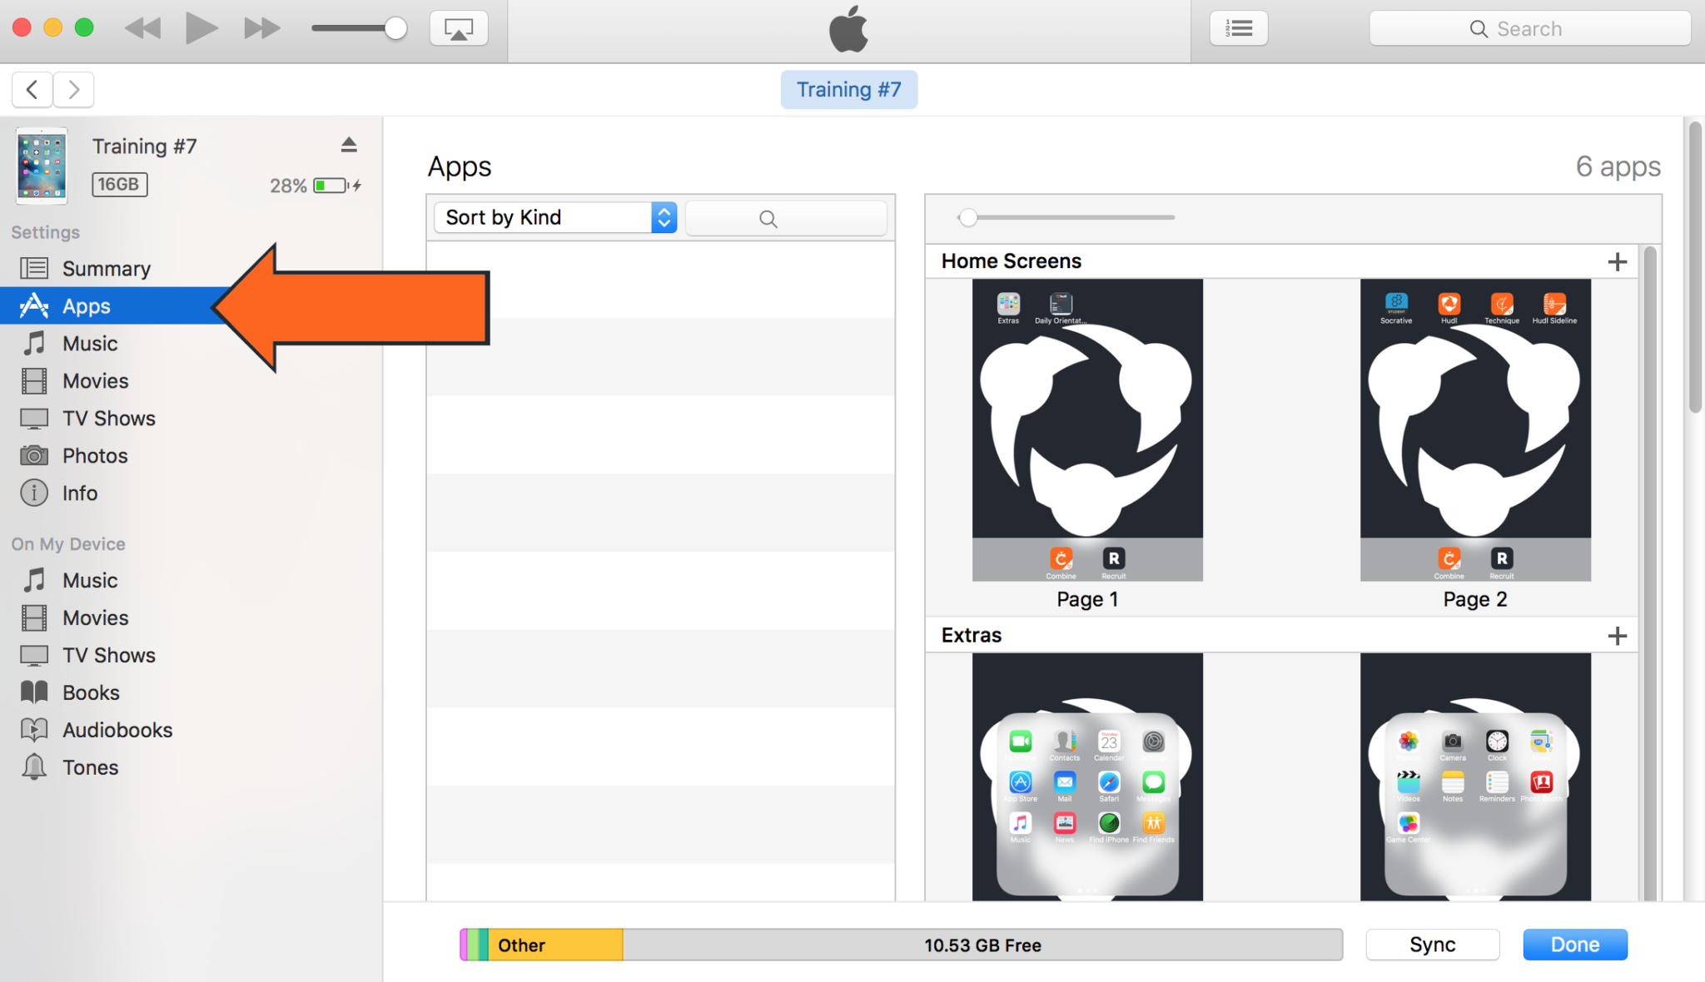Click the main window vertical scrollbar

[x=1695, y=266]
